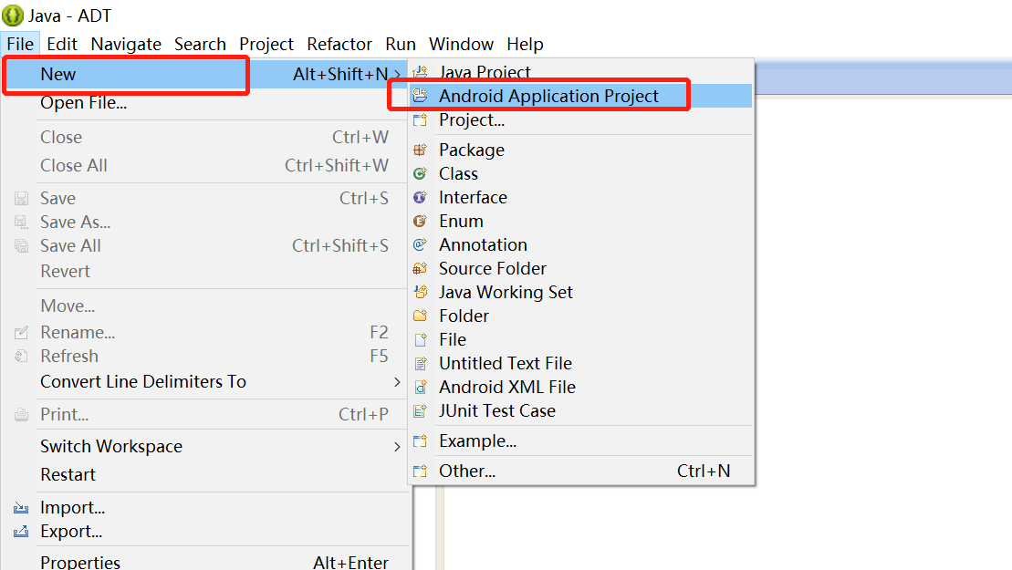Choose Java Project from submenu
Image resolution: width=1012 pixels, height=570 pixels.
pyautogui.click(x=581, y=71)
